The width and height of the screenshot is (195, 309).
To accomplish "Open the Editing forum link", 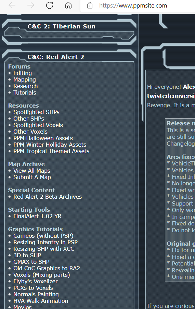I will coord(23,73).
